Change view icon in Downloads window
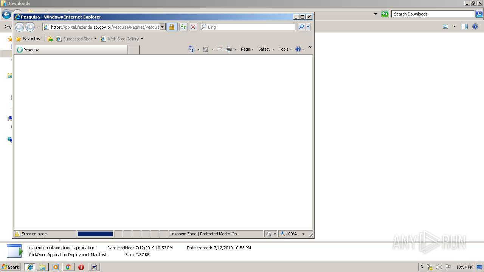 tap(445, 26)
